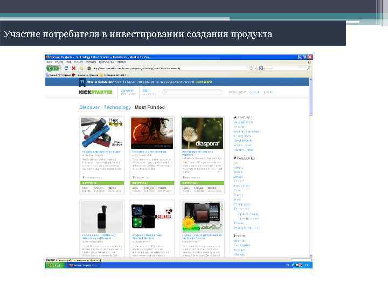Click the search engine icon in the search box

(261, 68)
